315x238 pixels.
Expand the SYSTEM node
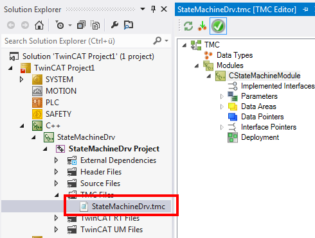[21, 80]
